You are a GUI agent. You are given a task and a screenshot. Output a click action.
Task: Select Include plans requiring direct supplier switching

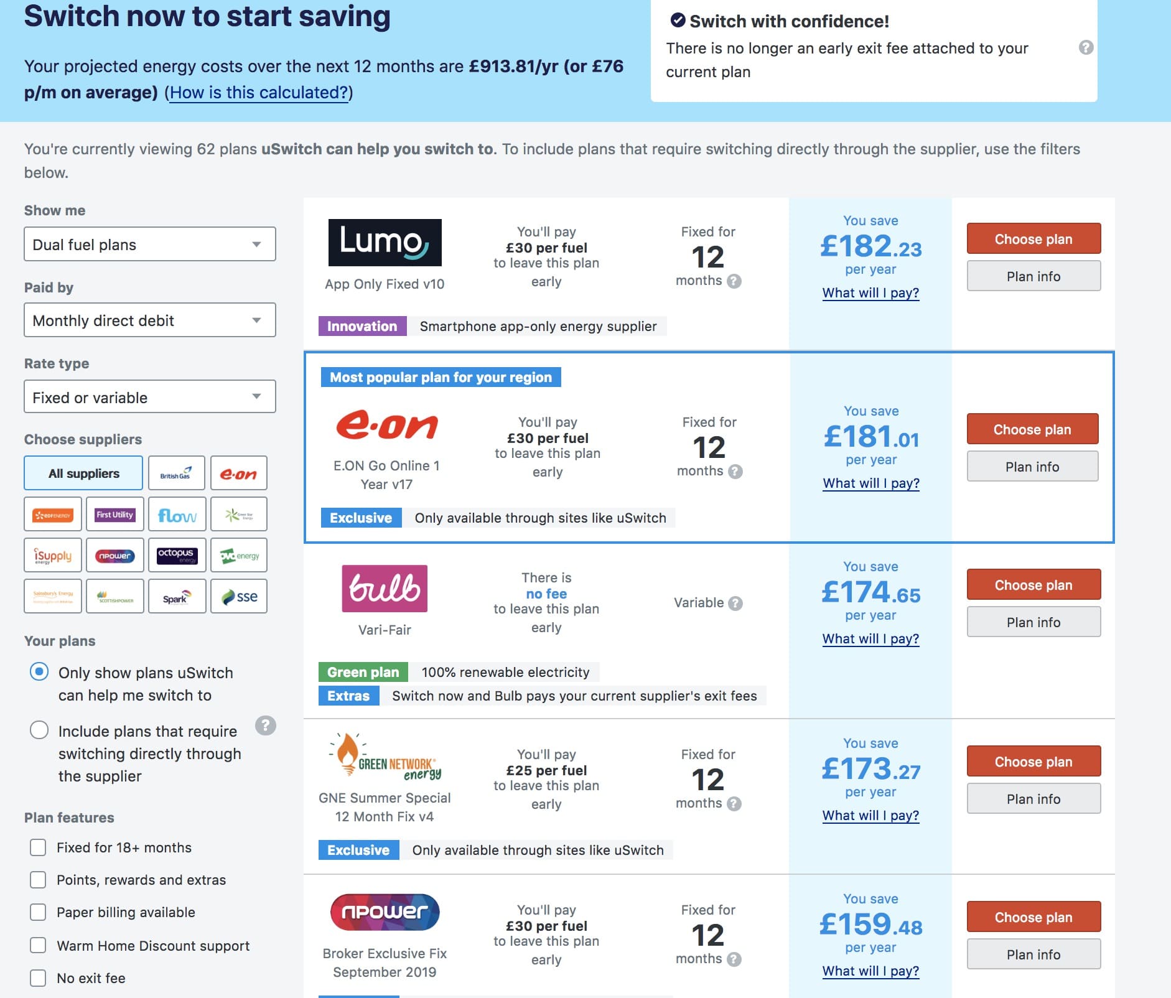[39, 730]
